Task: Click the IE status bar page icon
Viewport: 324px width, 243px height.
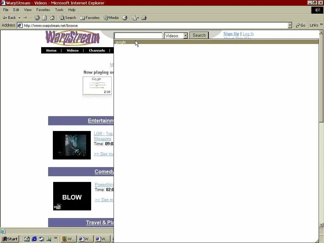Action: 3,231
